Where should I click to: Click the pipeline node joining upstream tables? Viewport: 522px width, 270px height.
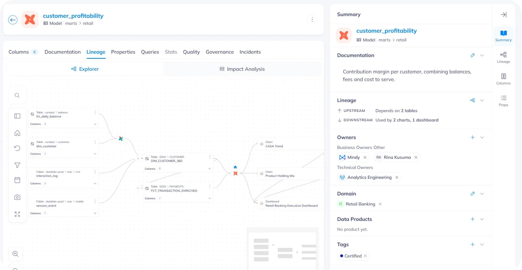121,139
